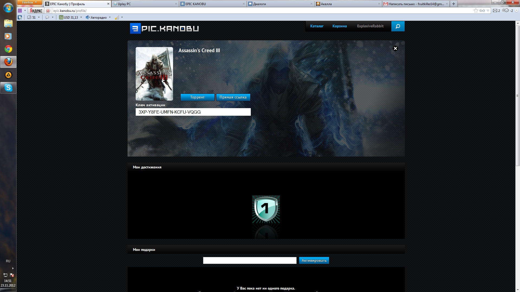520x292 pixels.
Task: Switch to the Акелла tab
Action: (x=348, y=4)
